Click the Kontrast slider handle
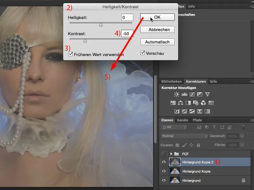The image size is (254, 190). [x=85, y=41]
